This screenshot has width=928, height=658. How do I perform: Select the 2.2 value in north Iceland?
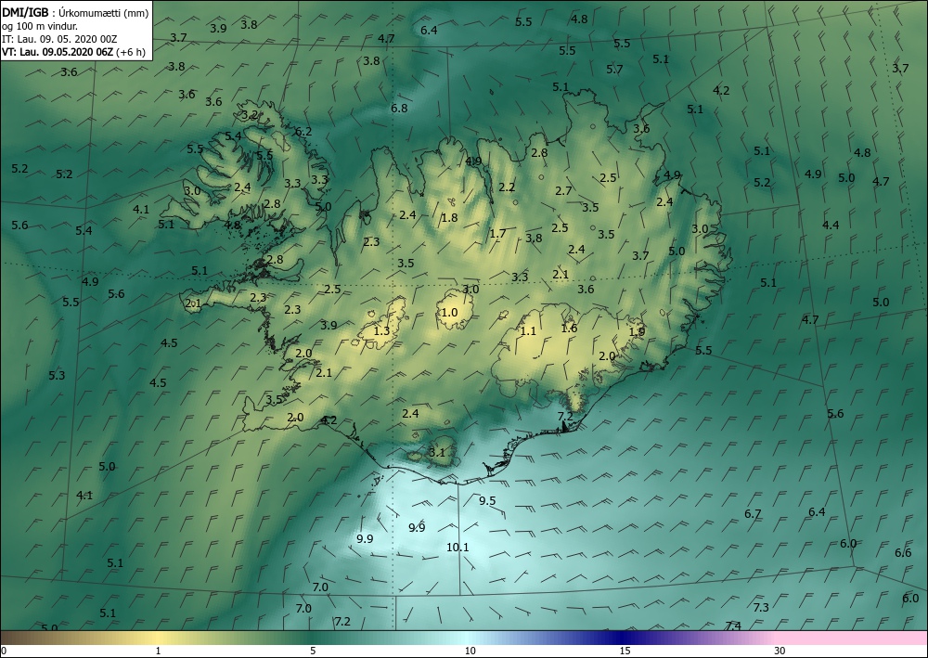tap(507, 187)
